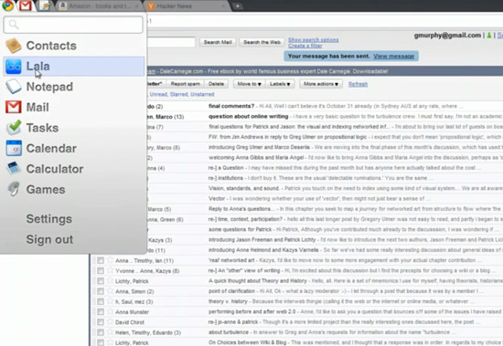The height and width of the screenshot is (346, 503).
Task: Select Starred messages link
Action: (x=179, y=94)
